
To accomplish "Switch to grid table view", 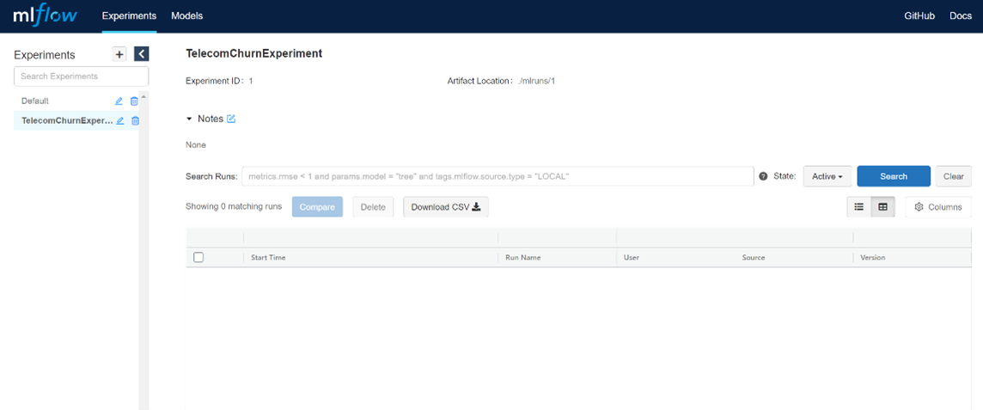I will click(x=882, y=207).
